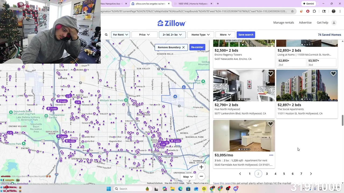
Task: Open a new browser tab
Action: pyautogui.click(x=218, y=4)
